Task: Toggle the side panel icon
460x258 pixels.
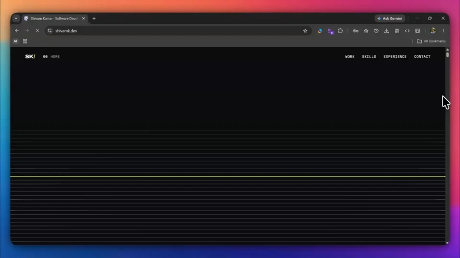Action: coord(417,31)
